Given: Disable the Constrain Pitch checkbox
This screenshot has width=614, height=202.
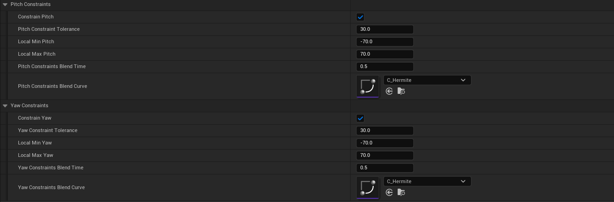Looking at the screenshot, I should point(360,17).
